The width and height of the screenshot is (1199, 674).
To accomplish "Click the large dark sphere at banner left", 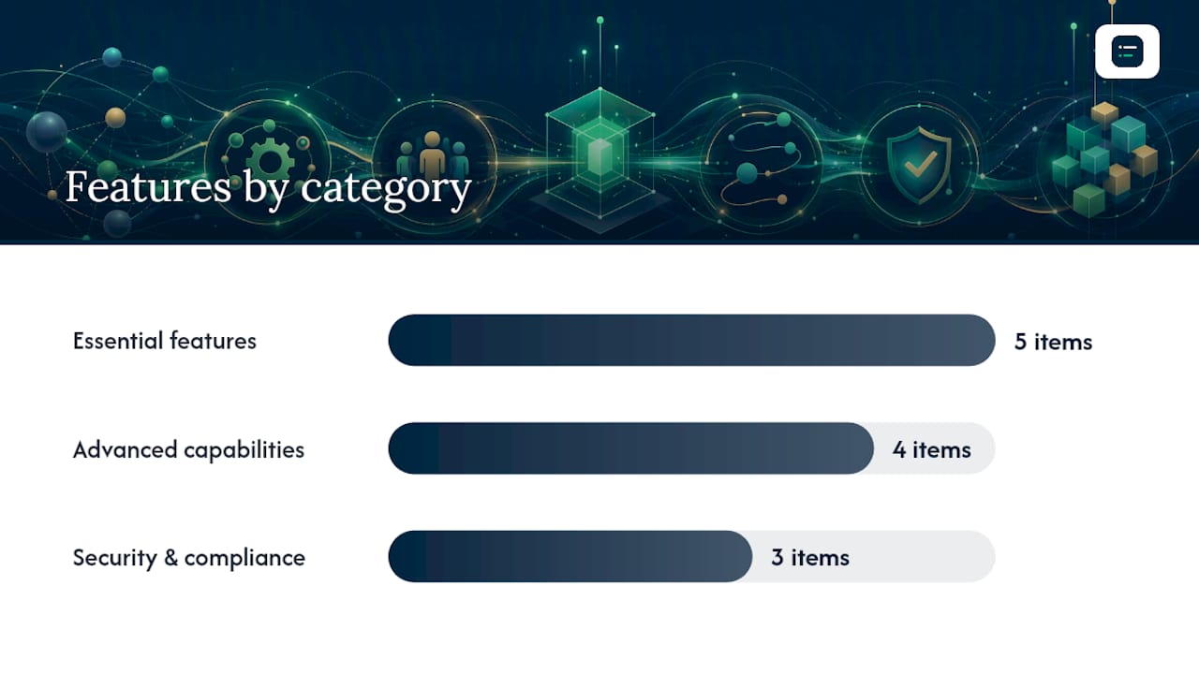I will [46, 132].
